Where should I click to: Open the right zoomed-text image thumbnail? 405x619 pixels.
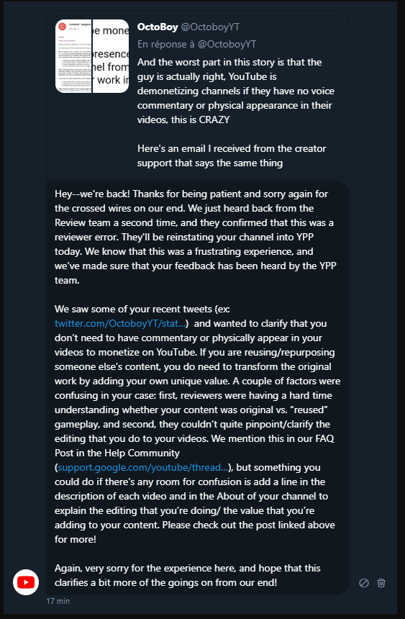pos(111,56)
